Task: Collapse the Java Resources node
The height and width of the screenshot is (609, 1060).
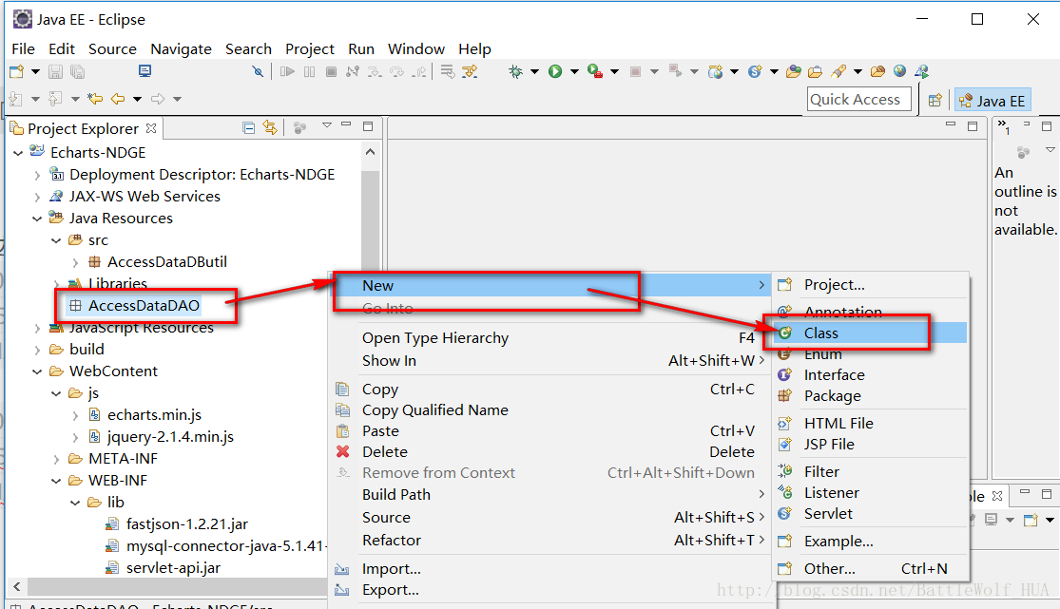Action: [x=37, y=219]
